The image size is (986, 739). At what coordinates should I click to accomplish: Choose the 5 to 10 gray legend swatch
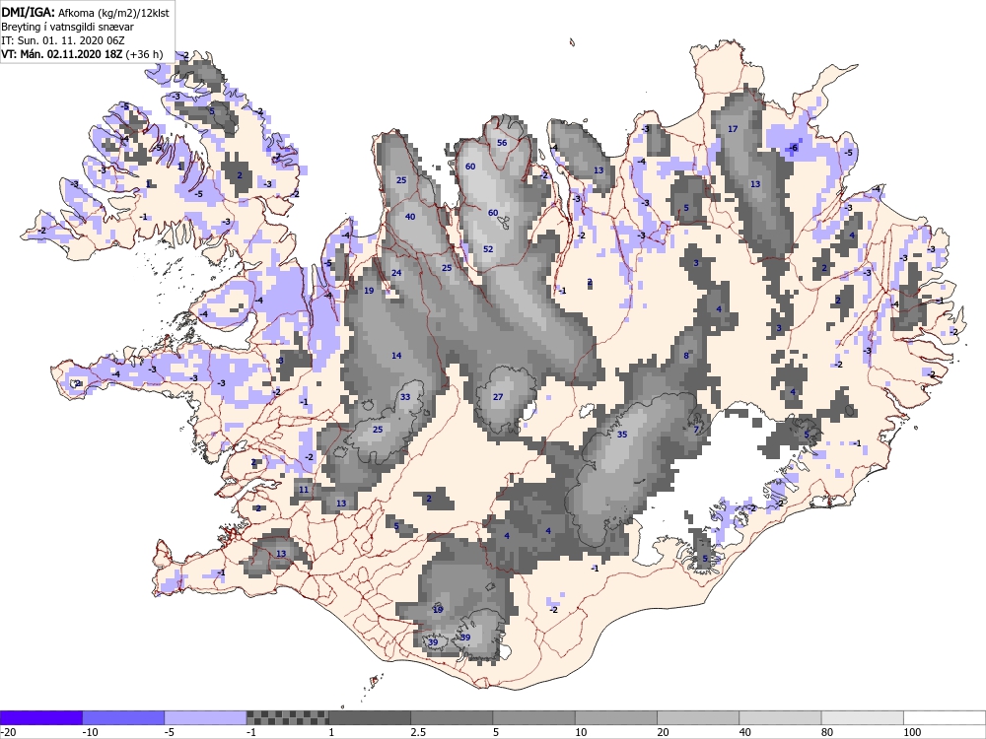tap(533, 717)
